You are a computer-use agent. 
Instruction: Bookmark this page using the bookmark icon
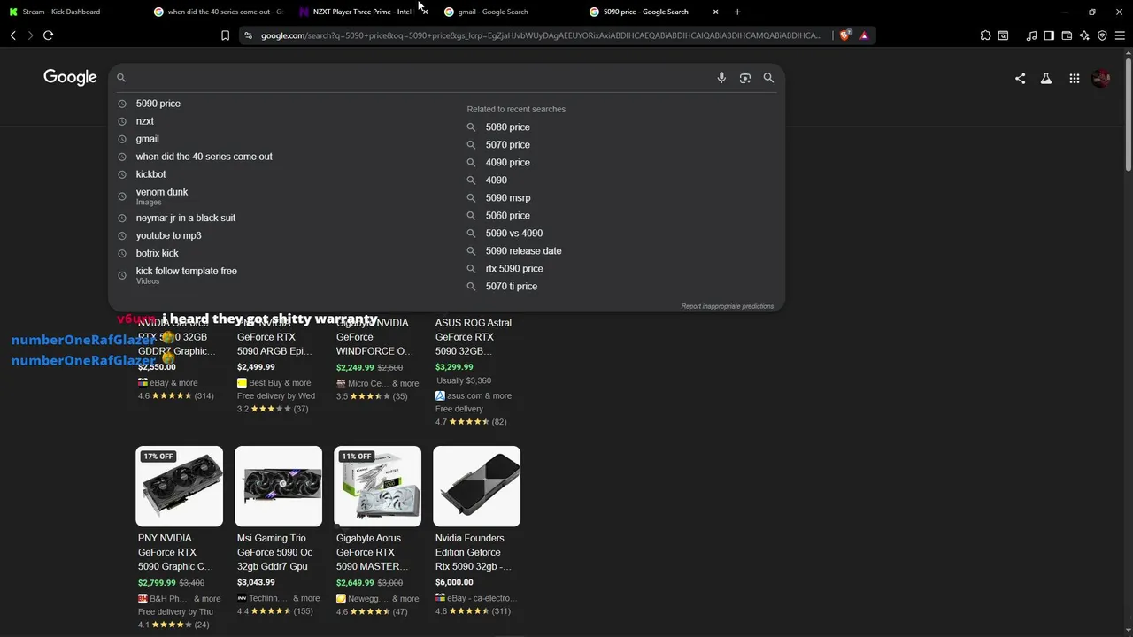pos(225,35)
